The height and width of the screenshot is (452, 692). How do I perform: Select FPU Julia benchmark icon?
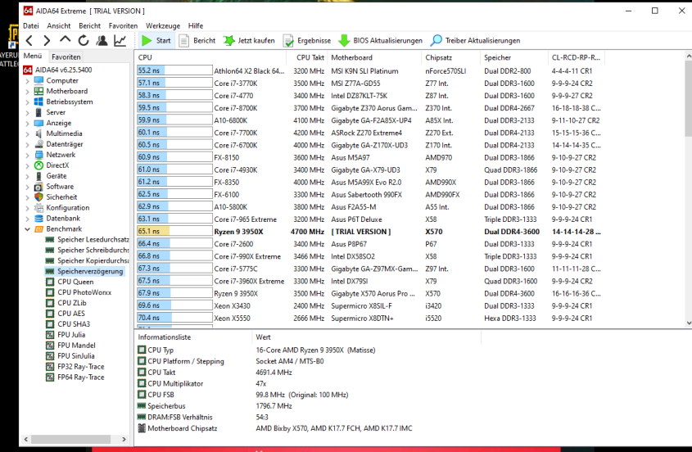point(50,335)
